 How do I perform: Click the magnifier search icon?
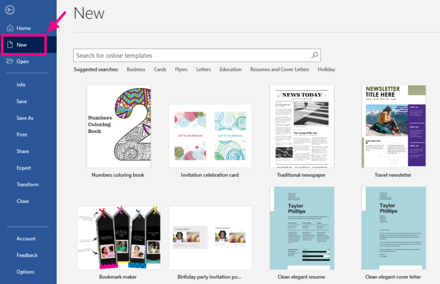(x=315, y=55)
